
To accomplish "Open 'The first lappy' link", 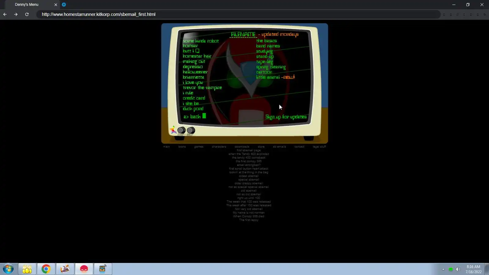I will pyautogui.click(x=249, y=220).
